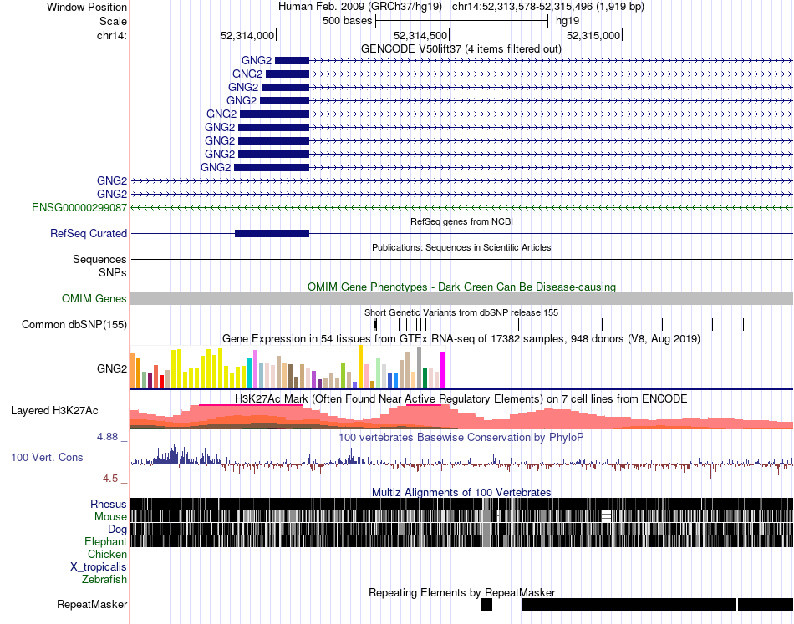Click the OMIM Genes track label
The image size is (794, 624).
coord(94,298)
